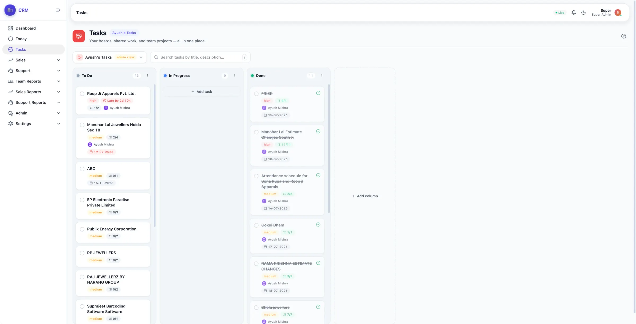The width and height of the screenshot is (636, 324).
Task: Open Ayush's Tasks board dropdown
Action: pos(110,57)
